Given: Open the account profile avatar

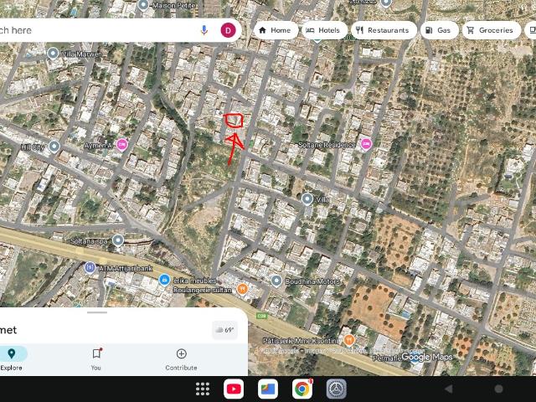Looking at the screenshot, I should [x=228, y=30].
